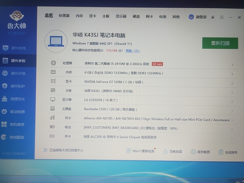Image resolution: width=244 pixels, height=183 pixels.
Task: Switch to the 网卡 tab at top
Action: (x=149, y=17)
